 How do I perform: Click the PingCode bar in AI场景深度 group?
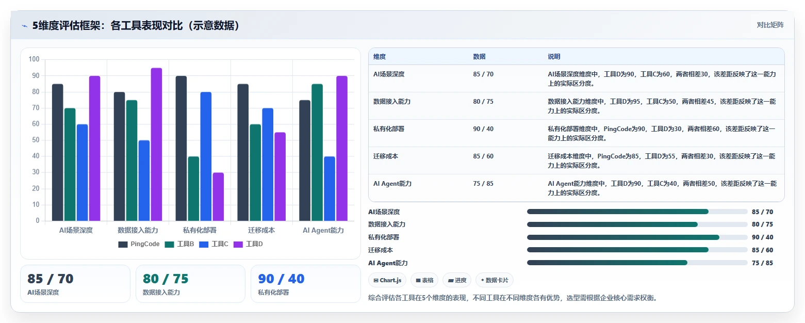(58, 152)
